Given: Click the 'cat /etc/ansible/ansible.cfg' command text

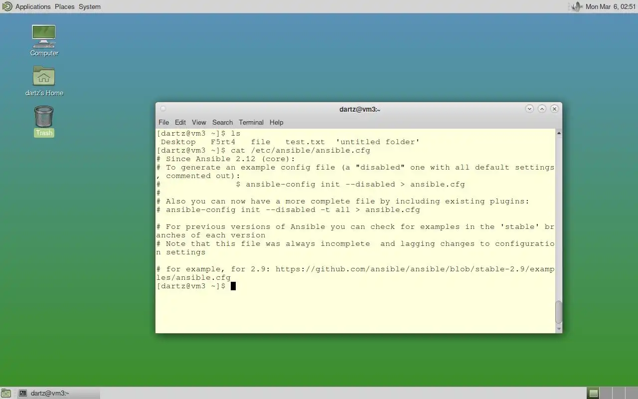Looking at the screenshot, I should click(x=301, y=150).
